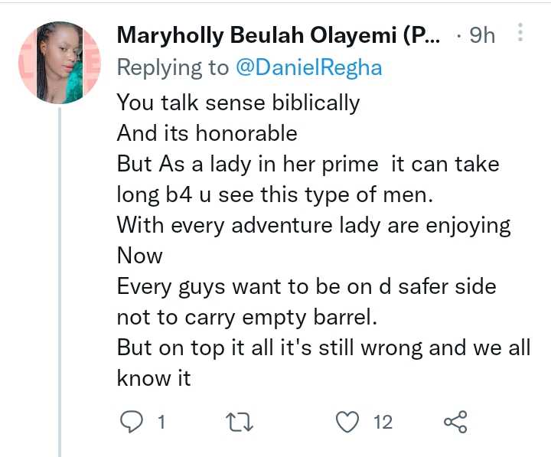
Task: View Maryholly's profile picture avatar
Action: pos(60,62)
